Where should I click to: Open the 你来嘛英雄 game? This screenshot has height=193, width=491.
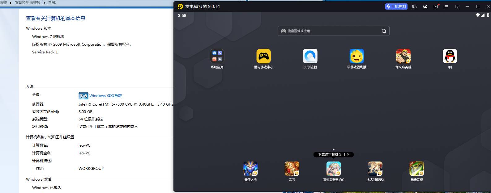[403, 56]
